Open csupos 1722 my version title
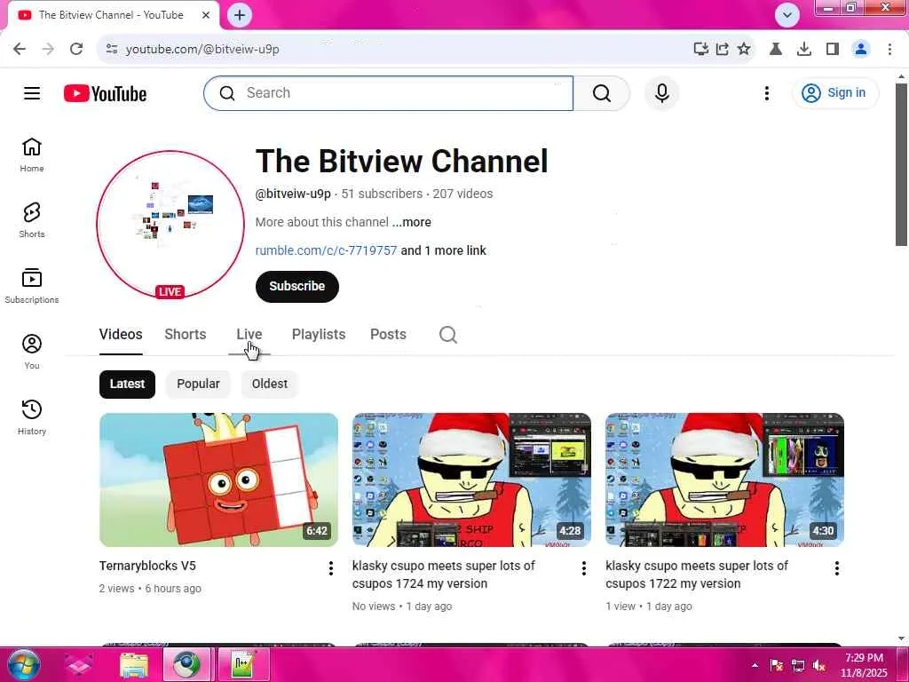 point(697,575)
